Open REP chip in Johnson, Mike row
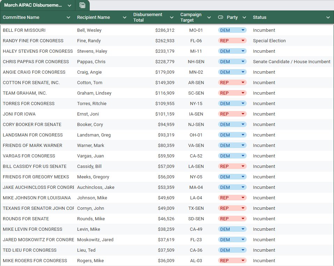This screenshot has height=266, width=334. [x=232, y=198]
